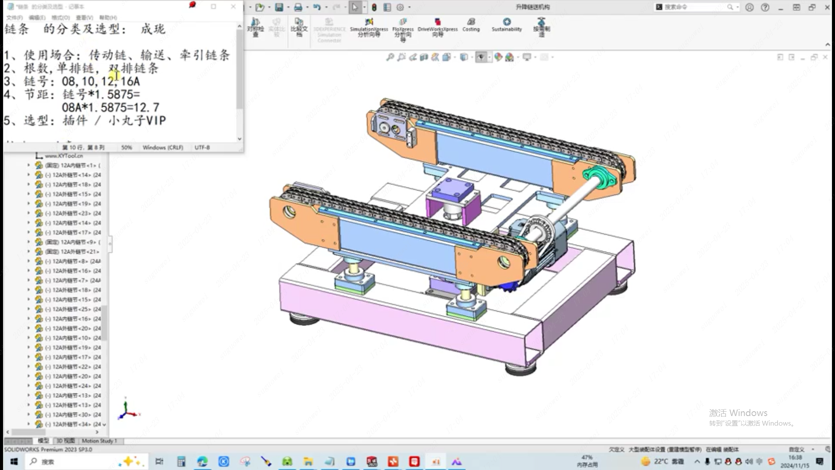Expand the (固定) 12A内链节<1> tree node
Image resolution: width=835 pixels, height=470 pixels.
click(29, 165)
